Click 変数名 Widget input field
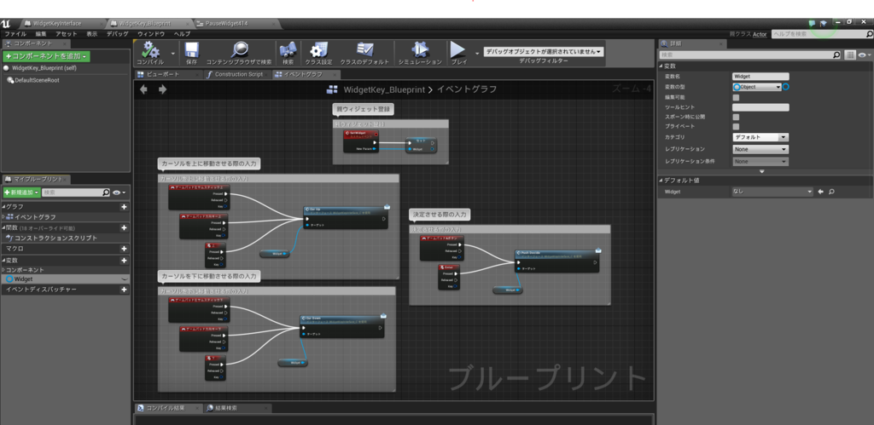 click(x=760, y=76)
